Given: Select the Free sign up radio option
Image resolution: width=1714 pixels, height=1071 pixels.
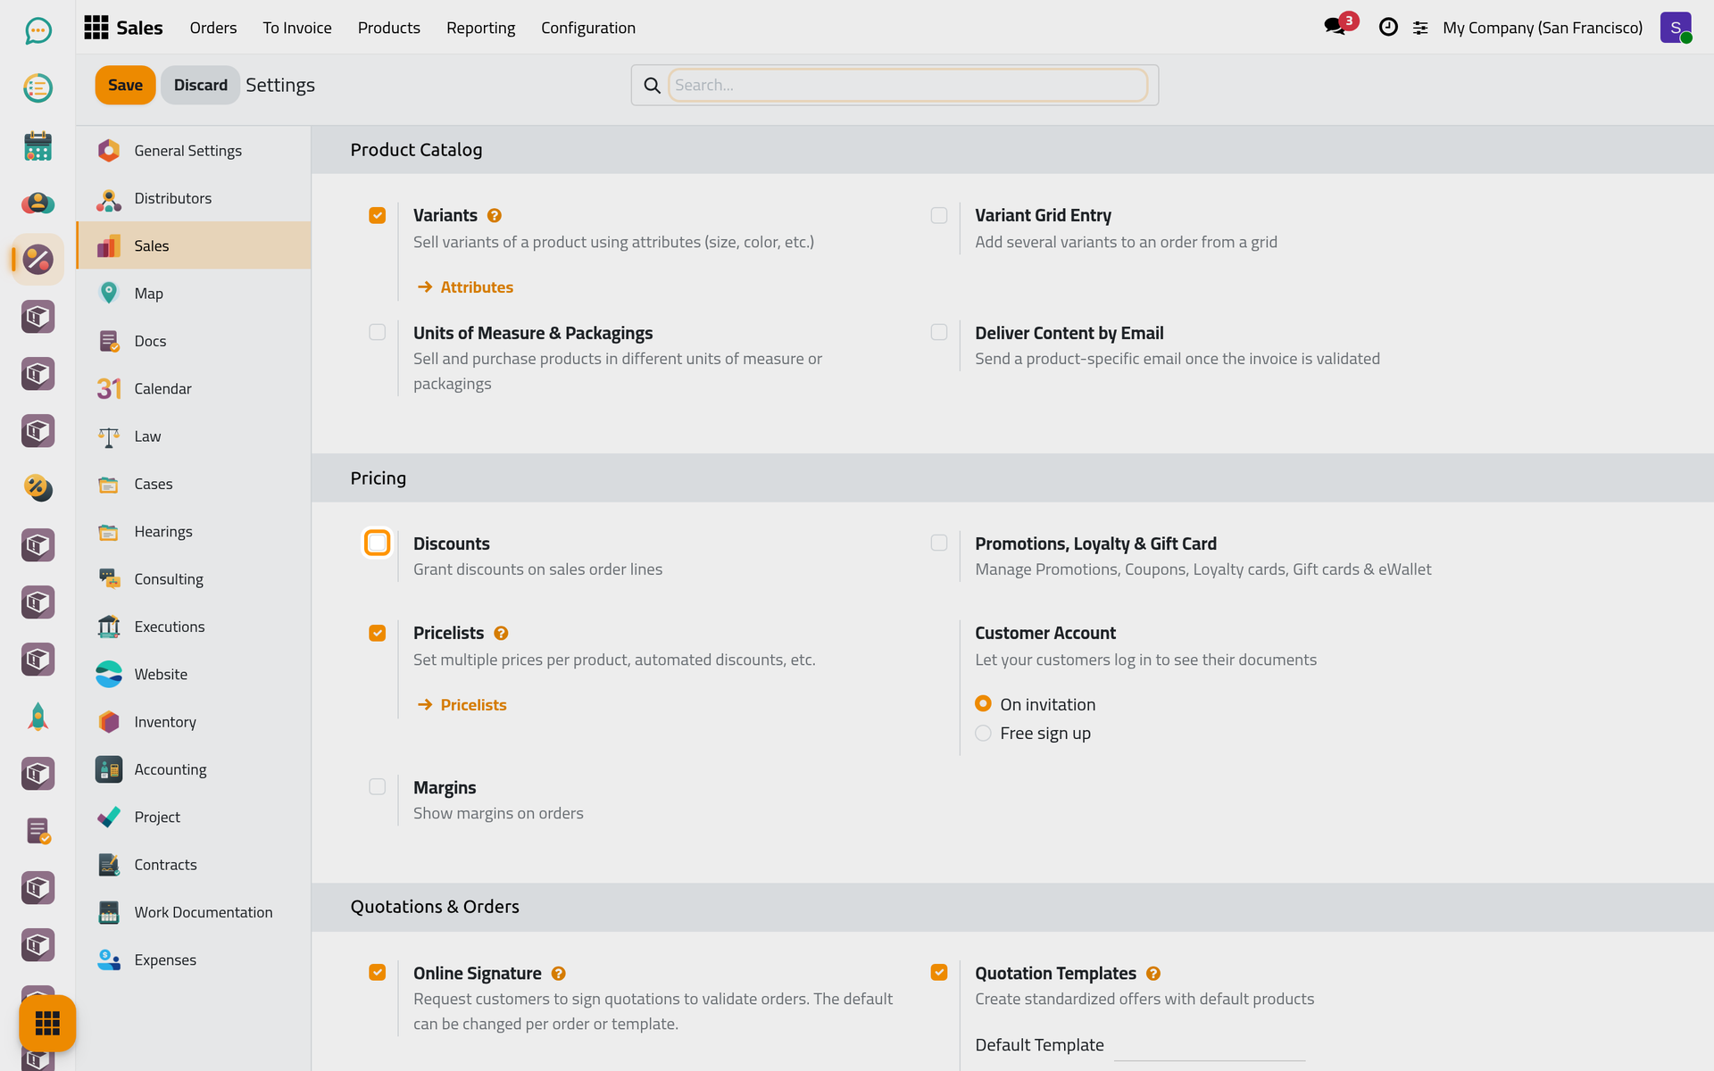Looking at the screenshot, I should [x=984, y=733].
